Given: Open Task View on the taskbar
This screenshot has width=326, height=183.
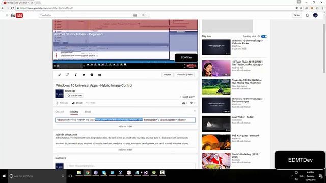Looking at the screenshot, I should (x=70, y=176).
